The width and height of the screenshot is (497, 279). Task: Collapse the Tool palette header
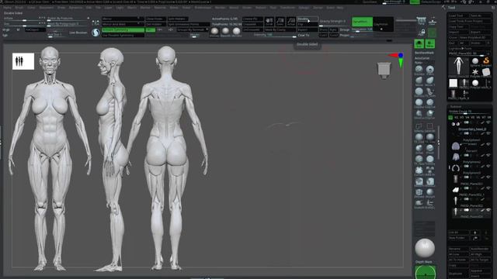[x=451, y=8]
